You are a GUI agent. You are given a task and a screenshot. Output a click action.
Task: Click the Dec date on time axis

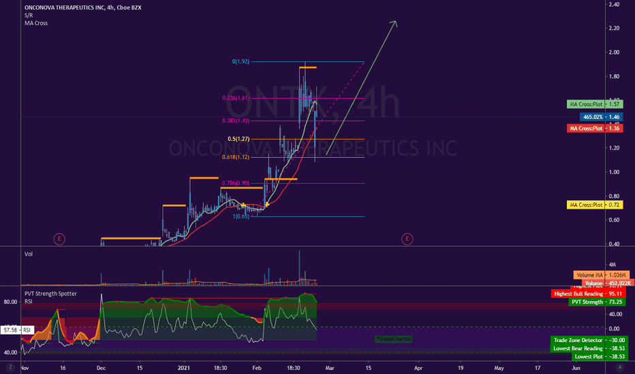pyautogui.click(x=102, y=368)
